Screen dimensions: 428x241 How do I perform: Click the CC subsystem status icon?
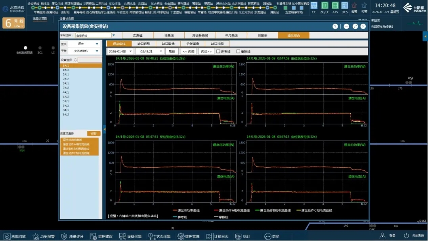314,6
